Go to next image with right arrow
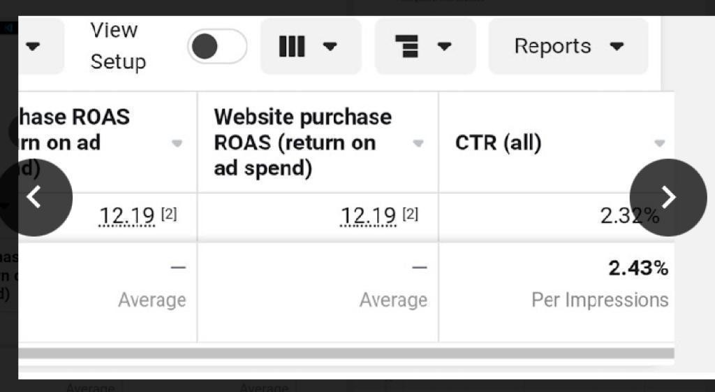Image resolution: width=715 pixels, height=392 pixels. (668, 197)
